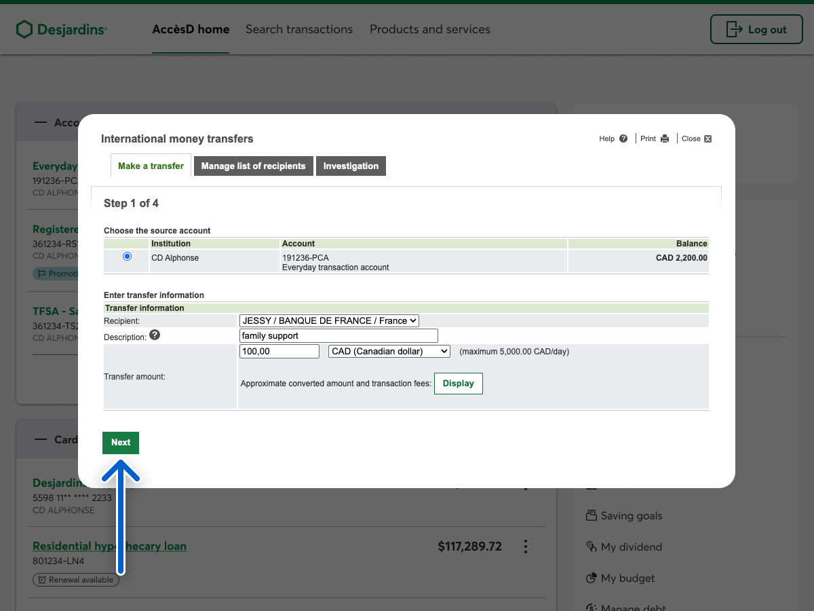Image resolution: width=814 pixels, height=611 pixels.
Task: Switch to Manage list of recipients tab
Action: (x=253, y=166)
